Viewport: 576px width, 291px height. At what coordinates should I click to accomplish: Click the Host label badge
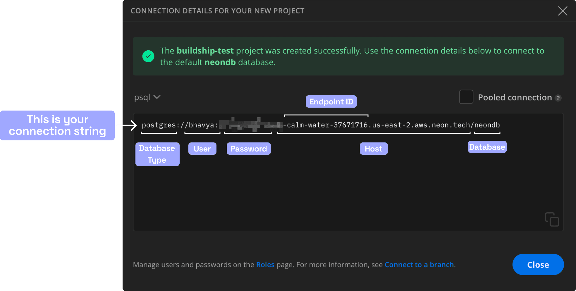(x=374, y=149)
